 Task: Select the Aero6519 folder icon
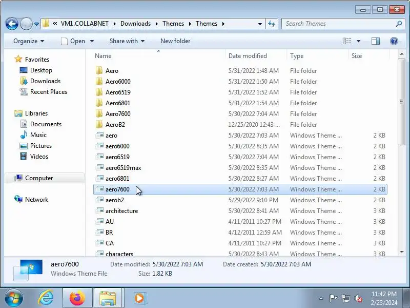point(99,92)
